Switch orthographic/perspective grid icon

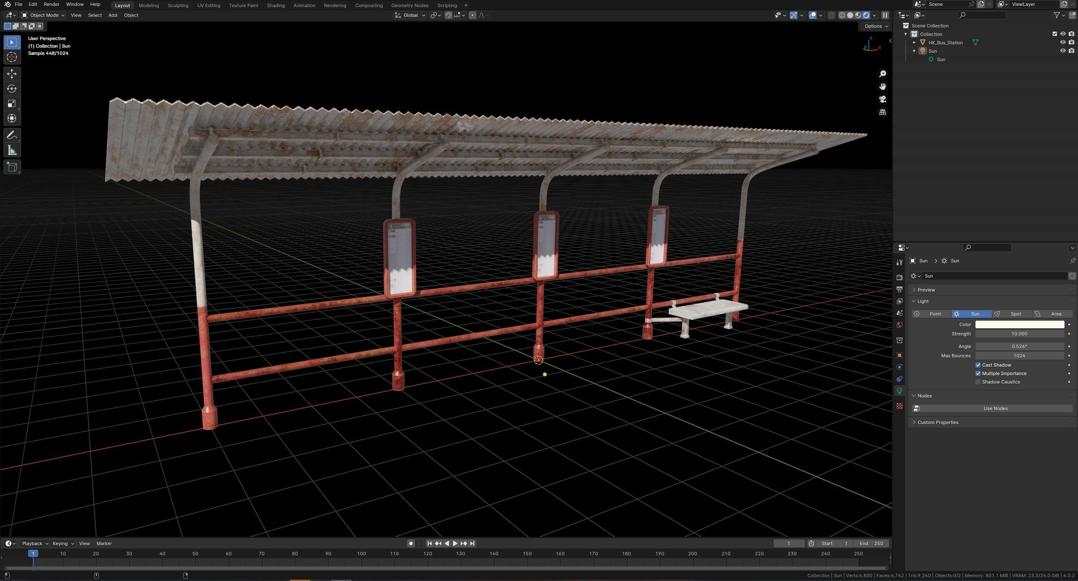coord(882,112)
